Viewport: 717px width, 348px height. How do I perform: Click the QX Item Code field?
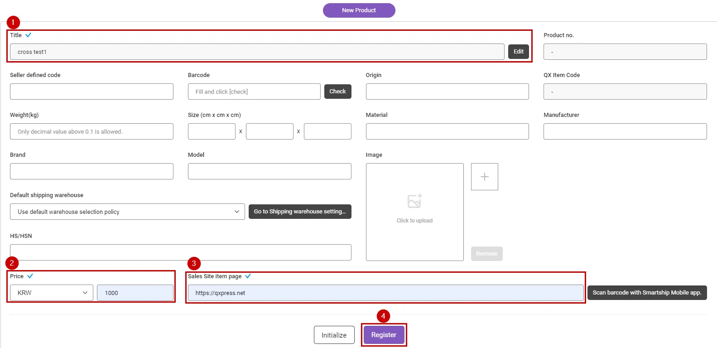[625, 92]
